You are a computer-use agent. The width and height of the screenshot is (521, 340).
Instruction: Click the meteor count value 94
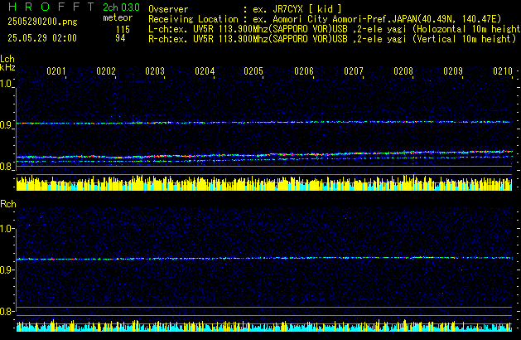coord(120,38)
